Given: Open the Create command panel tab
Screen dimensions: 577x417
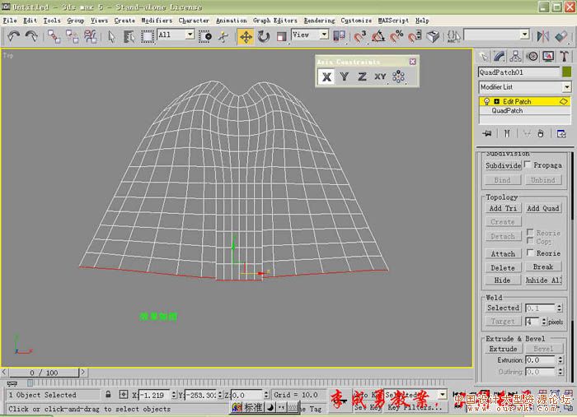Looking at the screenshot, I should pos(483,56).
